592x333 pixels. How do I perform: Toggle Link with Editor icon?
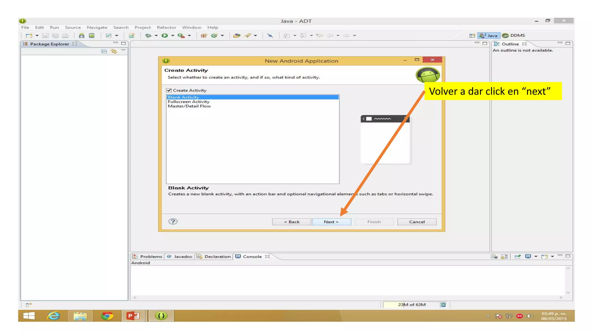coord(114,51)
